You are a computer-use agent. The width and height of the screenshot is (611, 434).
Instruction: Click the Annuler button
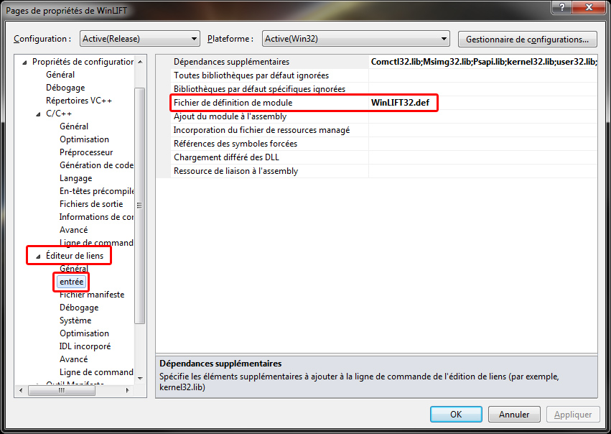tap(514, 414)
